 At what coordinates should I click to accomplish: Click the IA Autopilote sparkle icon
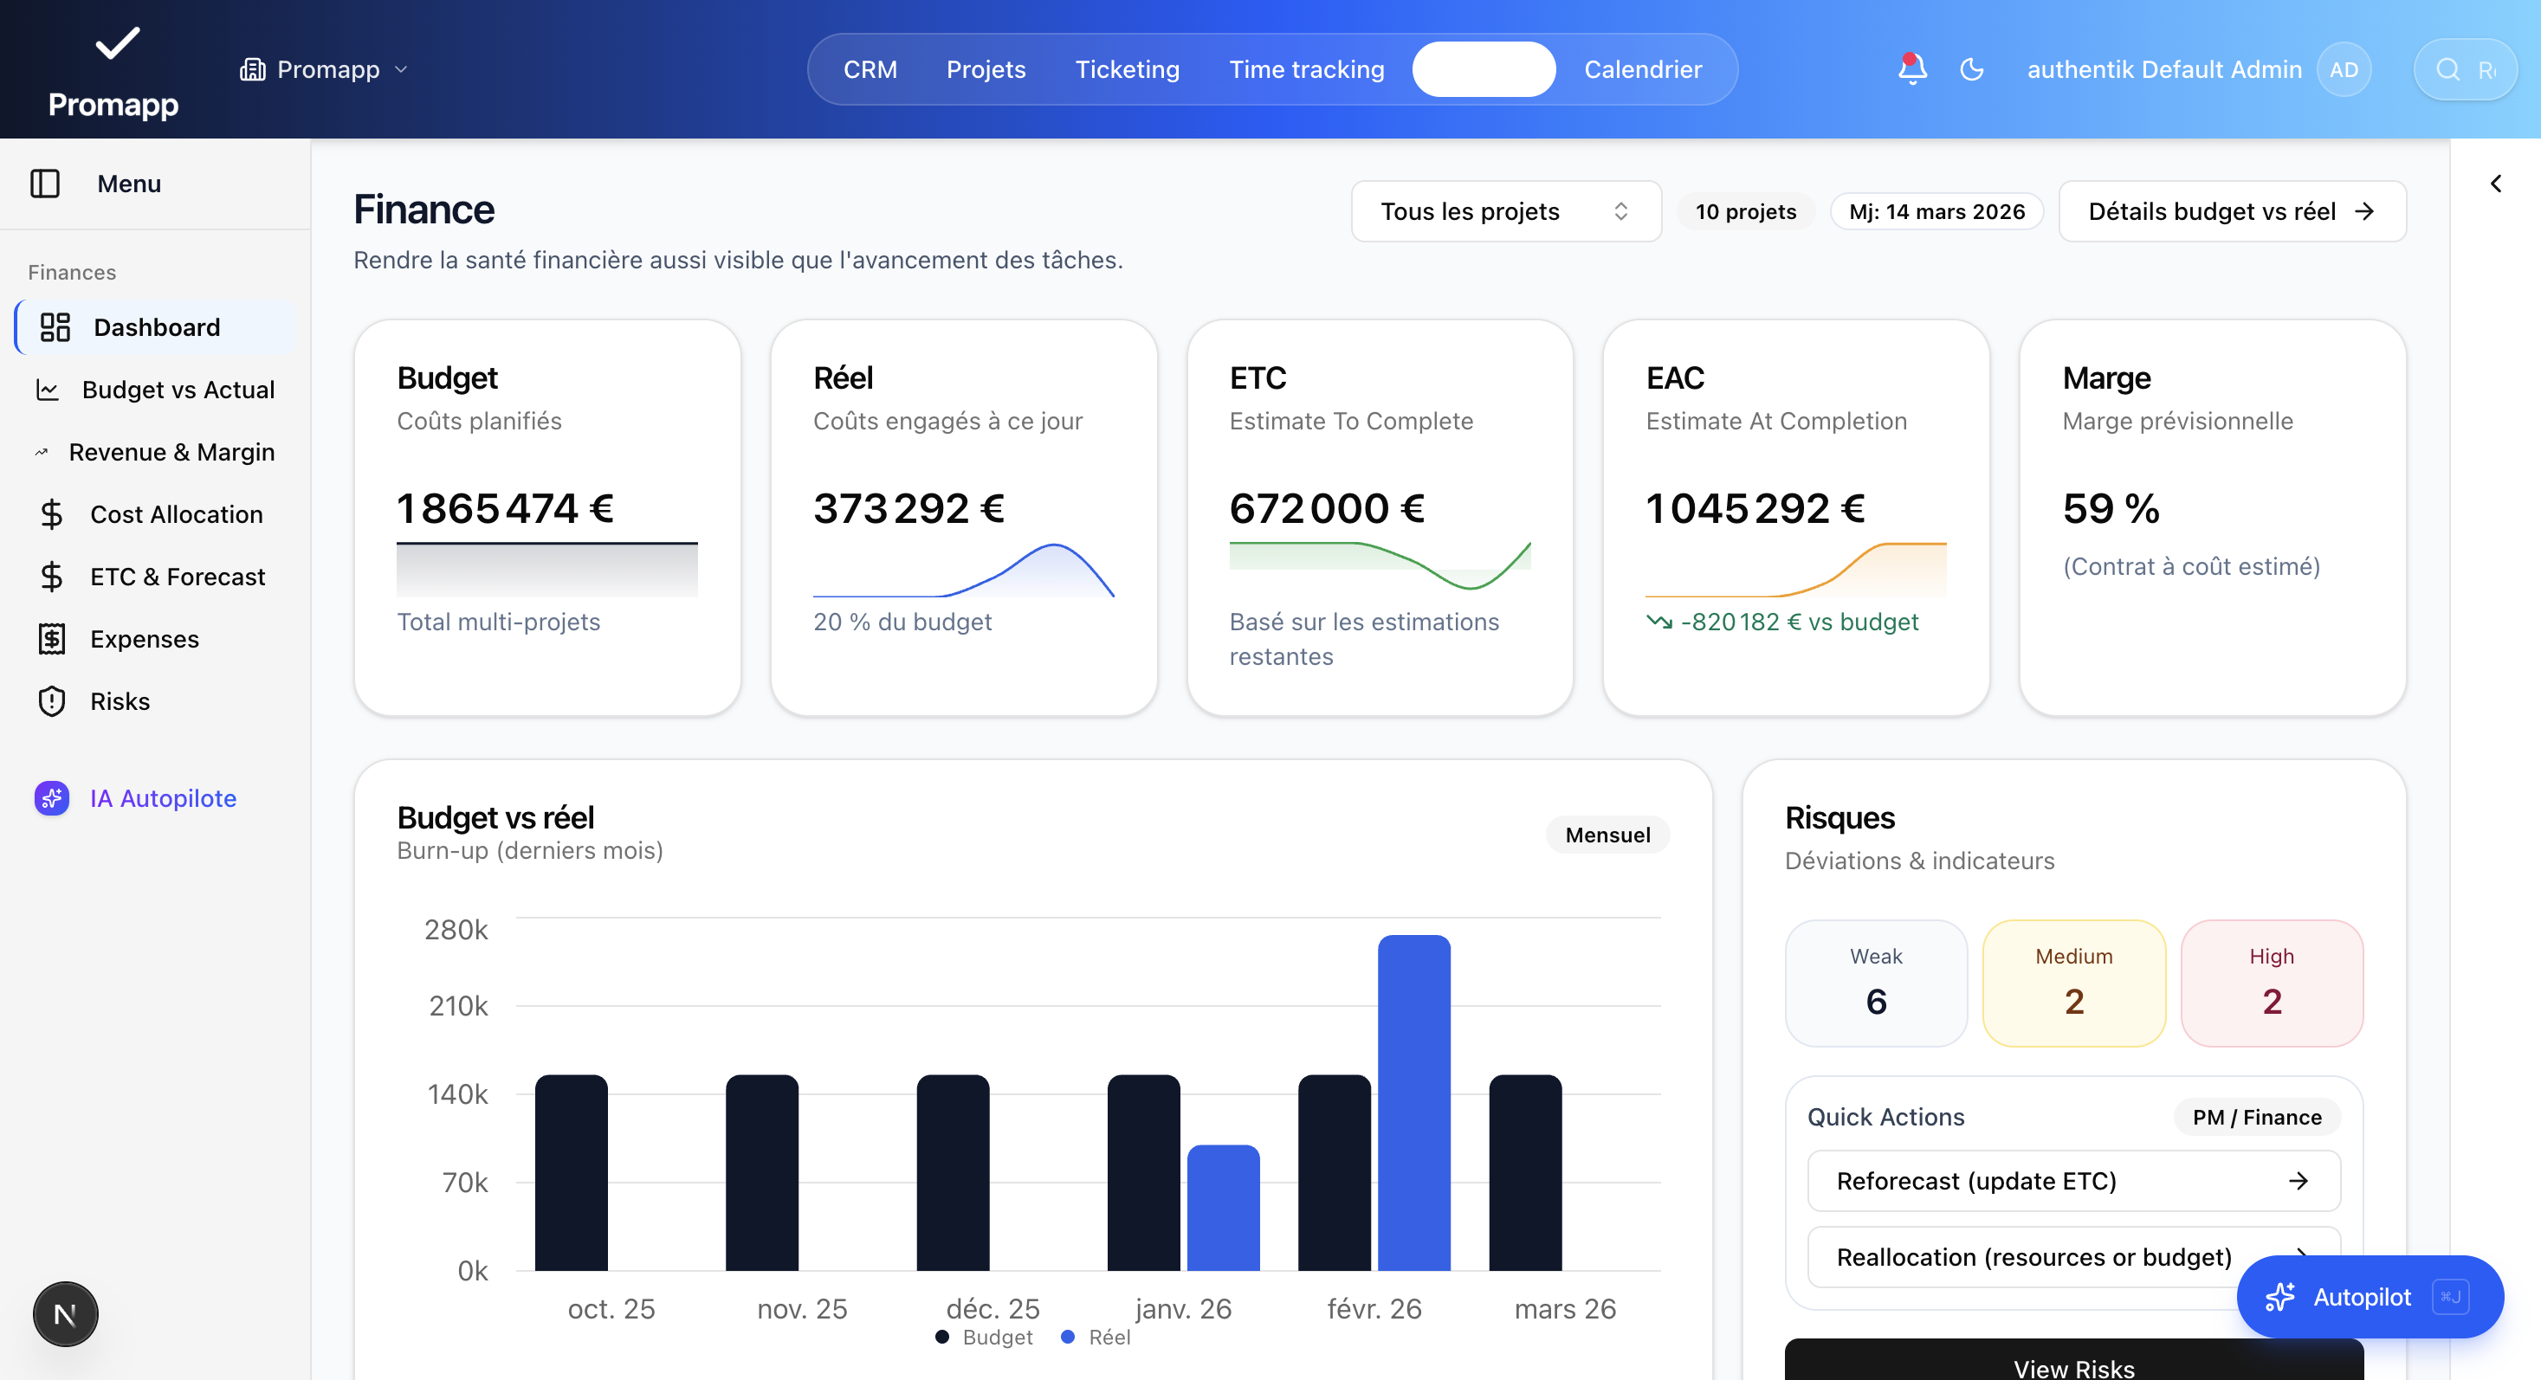coord(52,797)
